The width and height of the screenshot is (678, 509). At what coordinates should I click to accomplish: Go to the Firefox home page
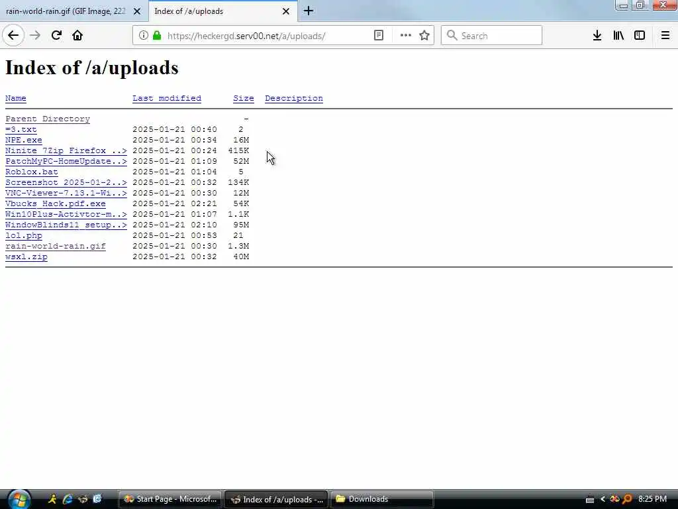77,36
